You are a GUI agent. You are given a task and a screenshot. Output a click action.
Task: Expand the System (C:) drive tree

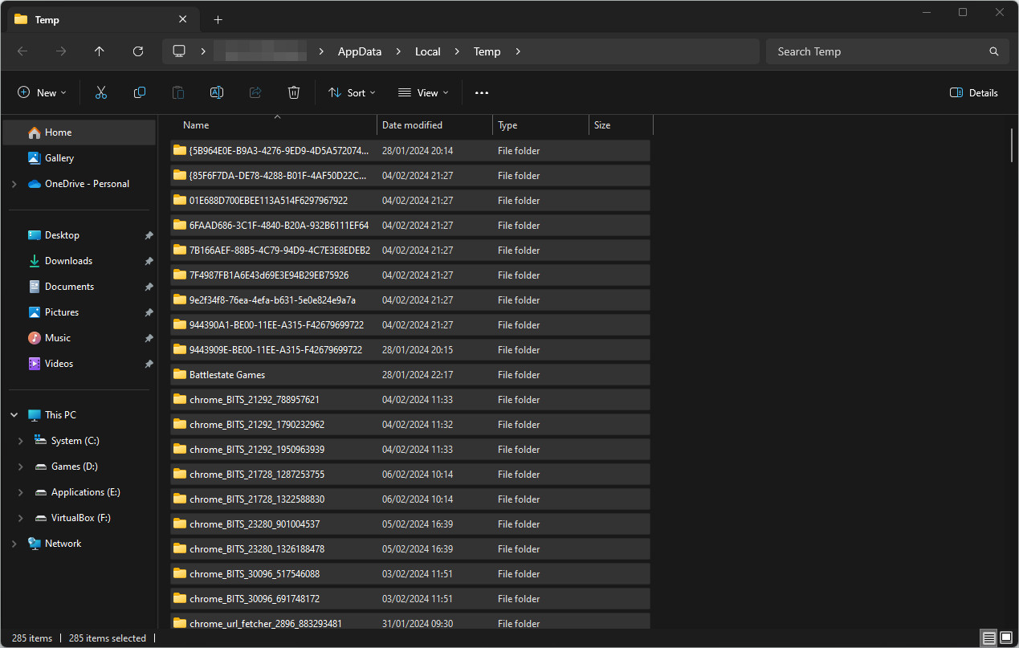(x=21, y=441)
